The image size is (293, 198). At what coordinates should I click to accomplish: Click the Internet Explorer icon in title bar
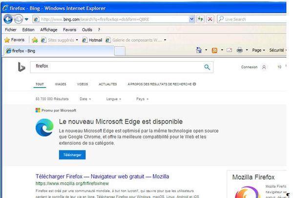[x=5, y=8]
